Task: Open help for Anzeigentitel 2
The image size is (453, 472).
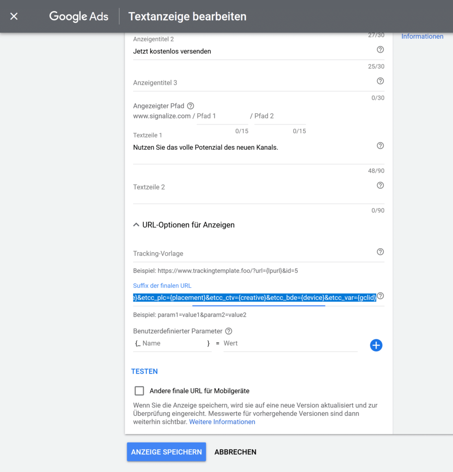Action: pos(380,50)
